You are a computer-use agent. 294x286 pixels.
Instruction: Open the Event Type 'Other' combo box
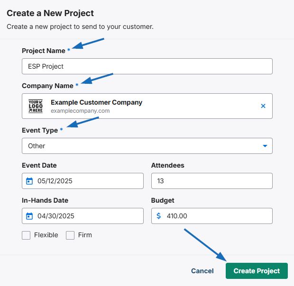click(147, 146)
